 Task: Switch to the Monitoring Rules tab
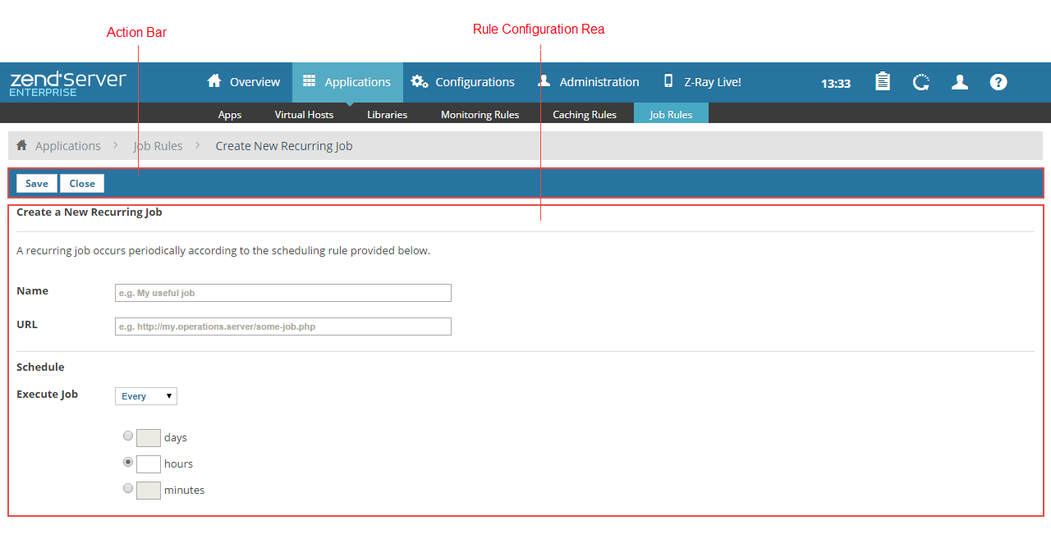[480, 114]
